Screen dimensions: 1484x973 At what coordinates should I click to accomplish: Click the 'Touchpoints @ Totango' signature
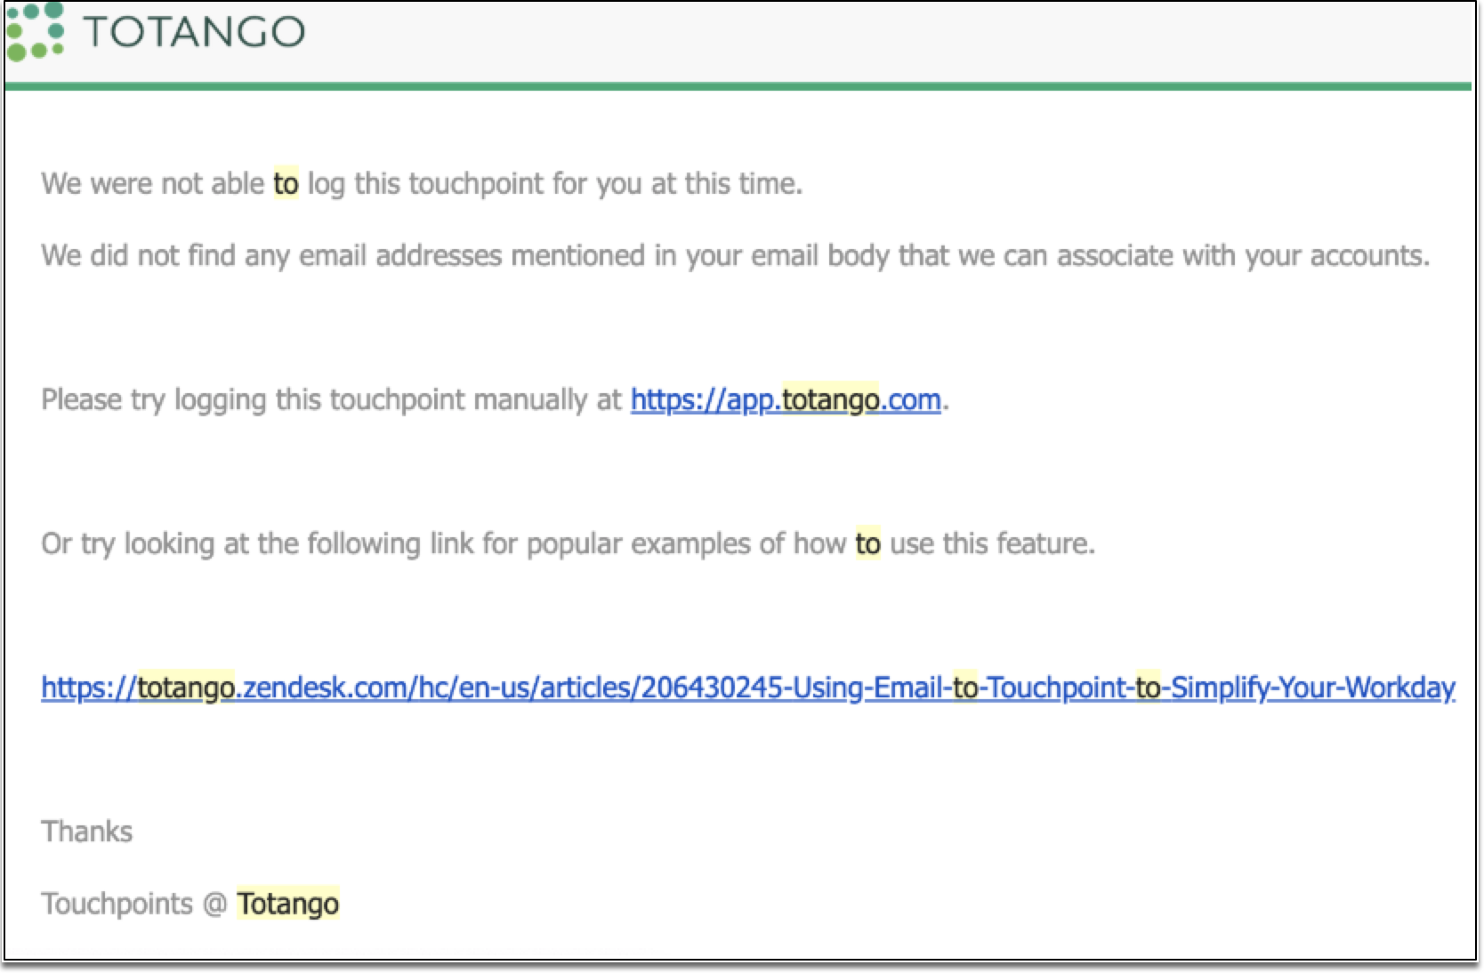pyautogui.click(x=190, y=904)
